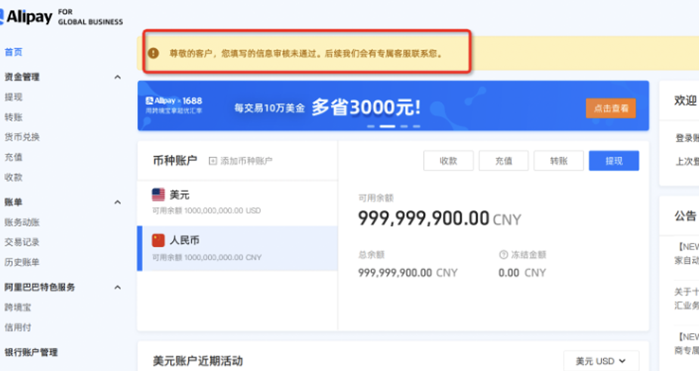Click the 可用余额 label above large balance
The width and height of the screenshot is (699, 371).
[x=376, y=198]
